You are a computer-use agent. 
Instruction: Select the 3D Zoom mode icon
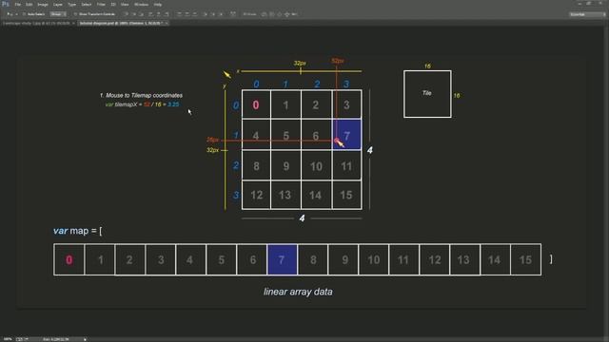[294, 14]
